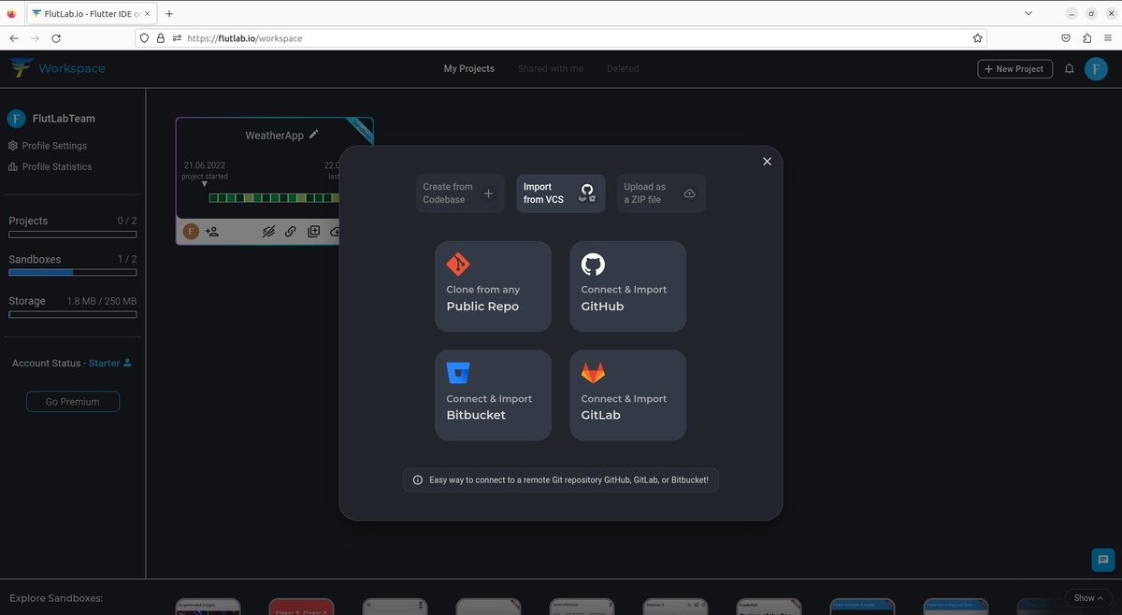Reload the browser page
Viewport: 1122px width, 615px height.
[56, 38]
